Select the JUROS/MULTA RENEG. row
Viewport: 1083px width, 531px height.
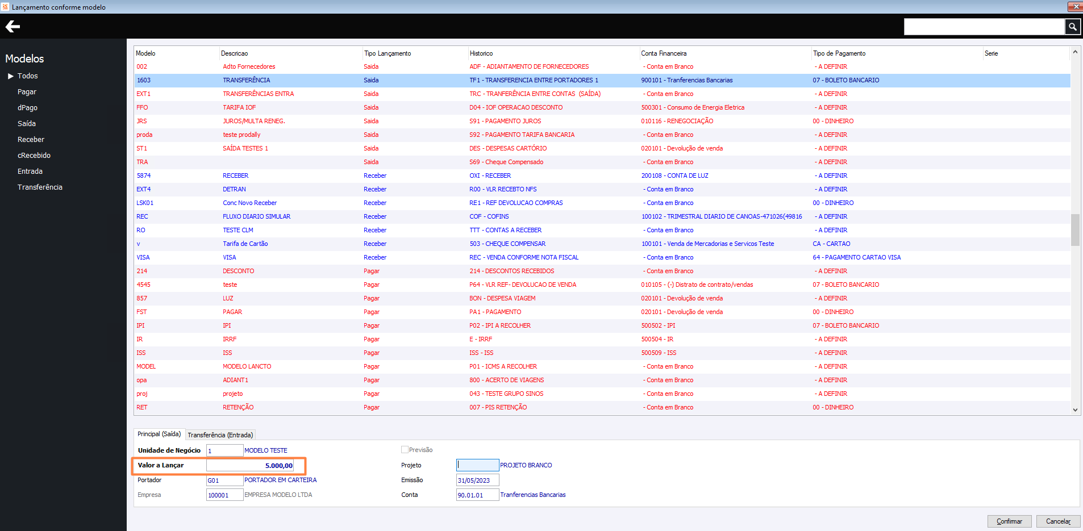[602, 122]
